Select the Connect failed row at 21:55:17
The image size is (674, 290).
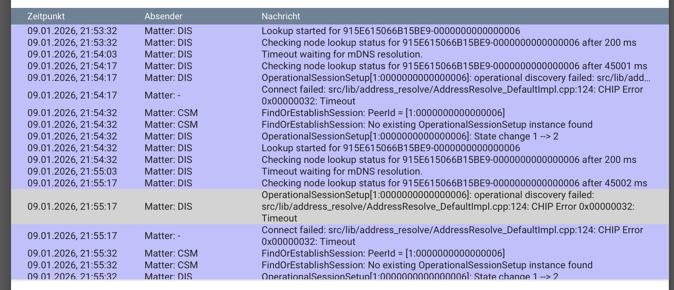pyautogui.click(x=452, y=236)
